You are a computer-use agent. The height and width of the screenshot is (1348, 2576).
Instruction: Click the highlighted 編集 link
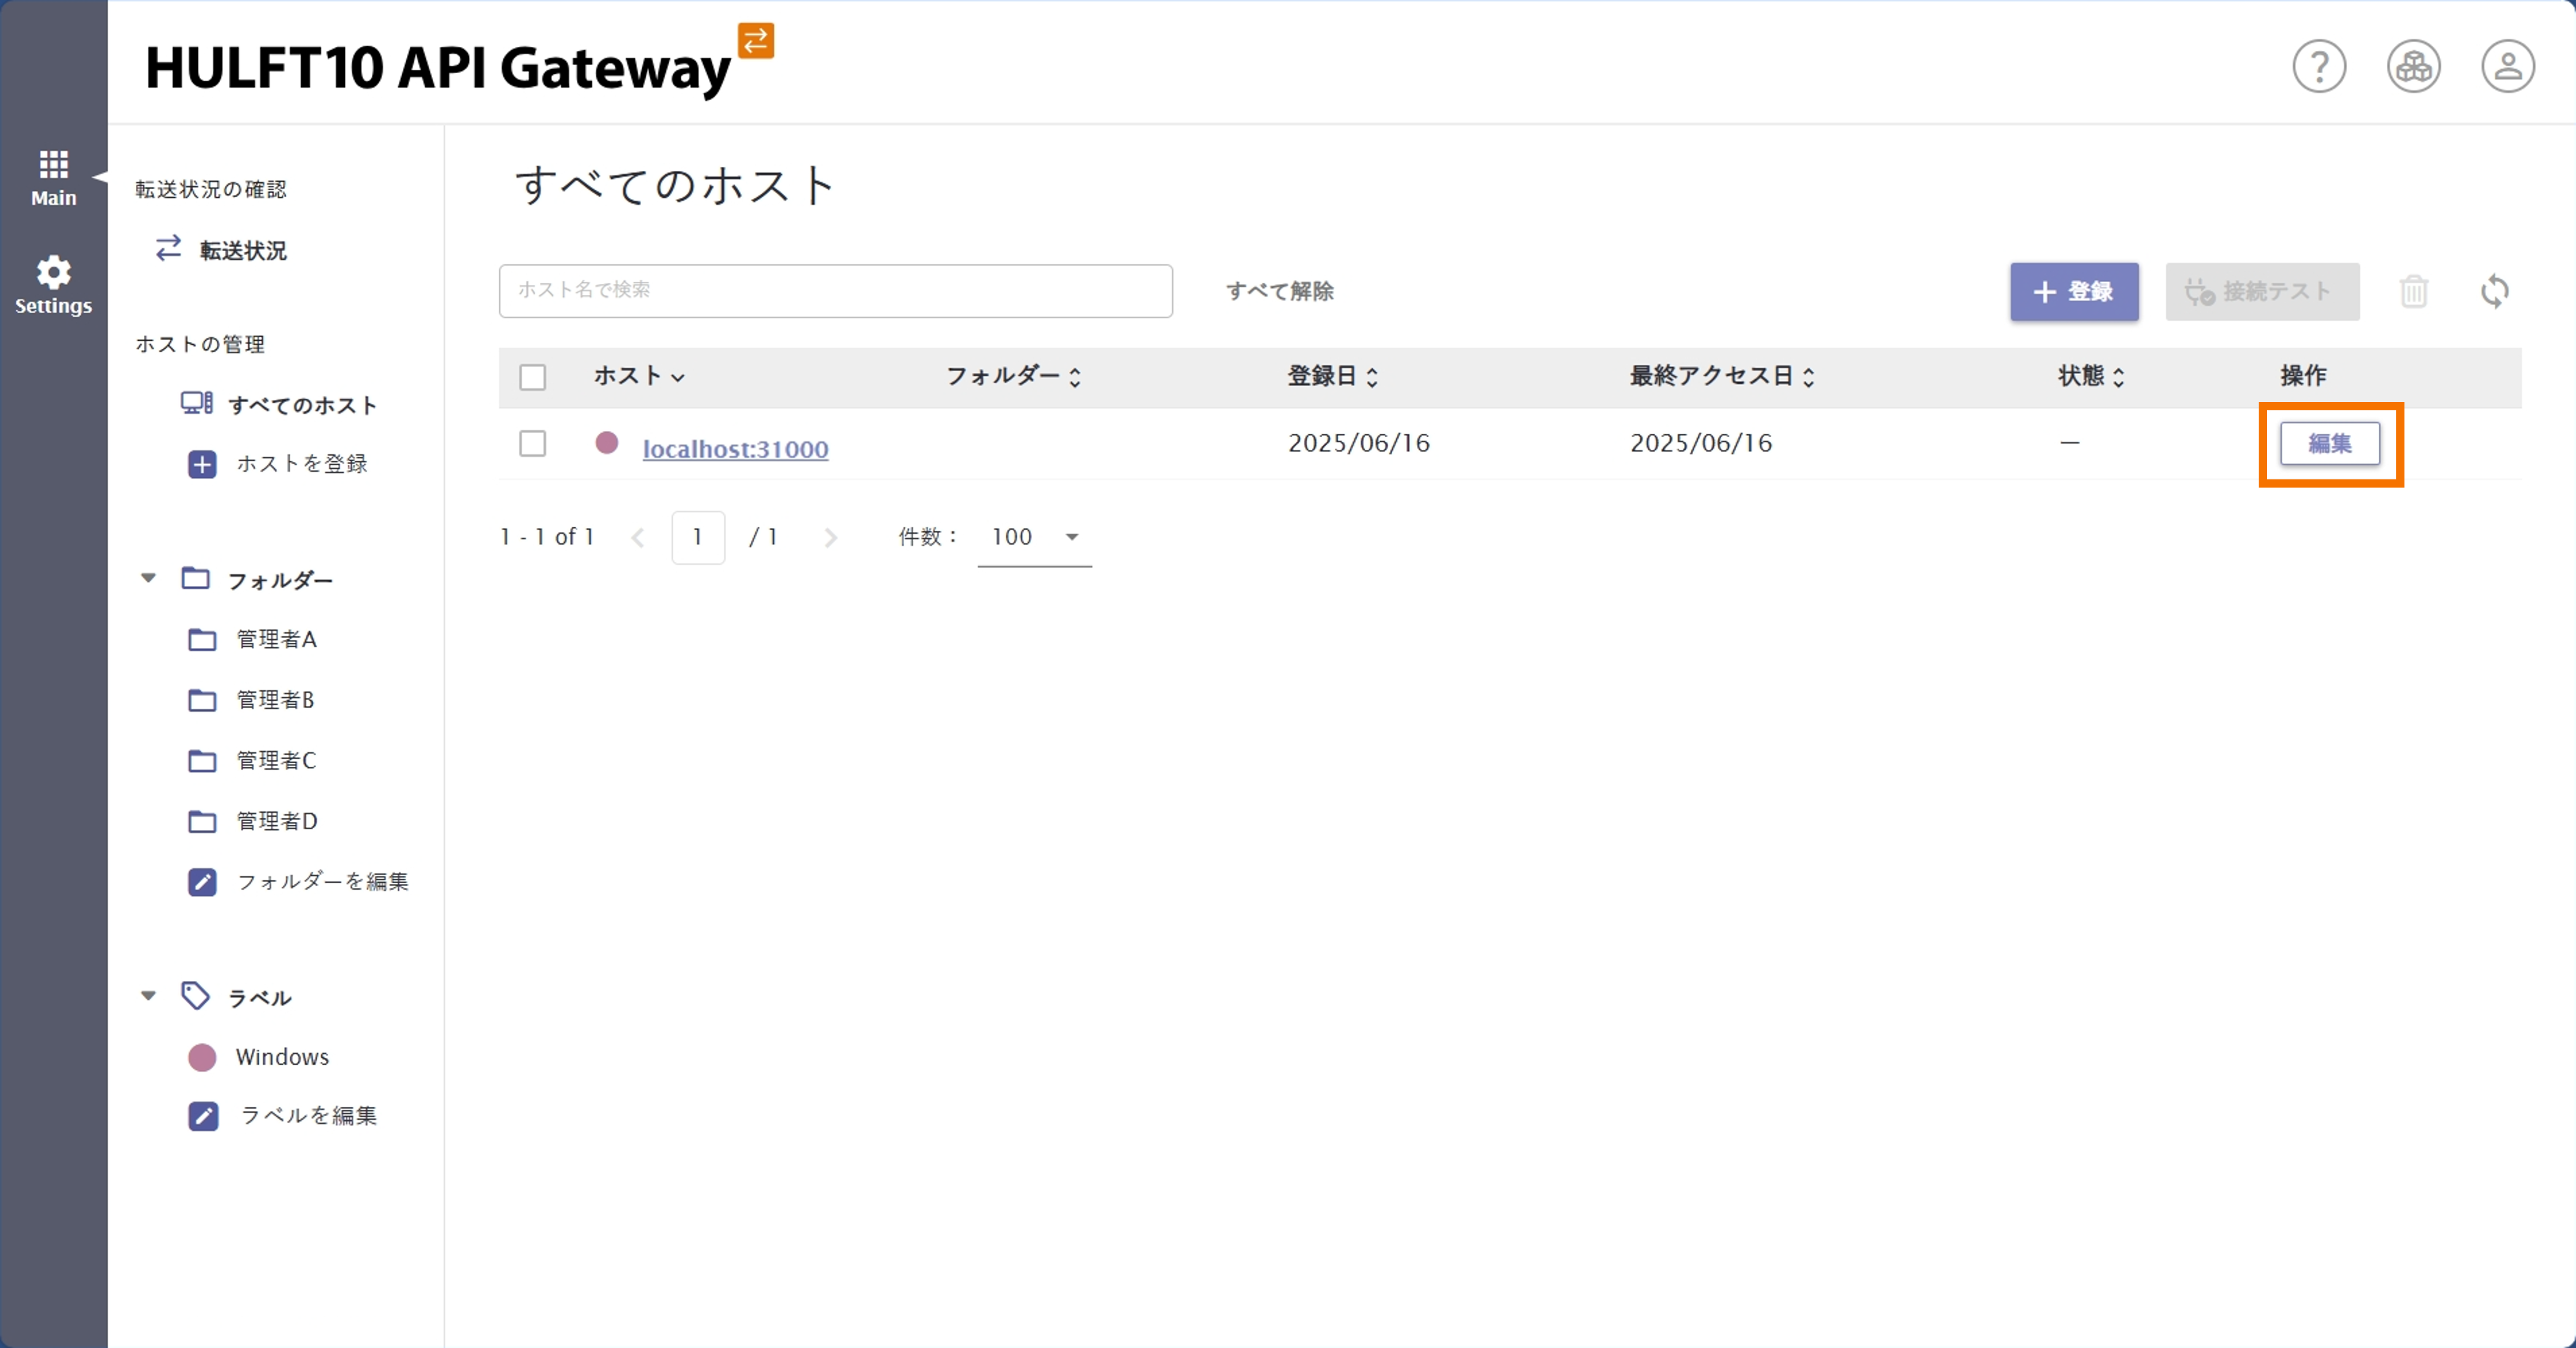pos(2330,444)
